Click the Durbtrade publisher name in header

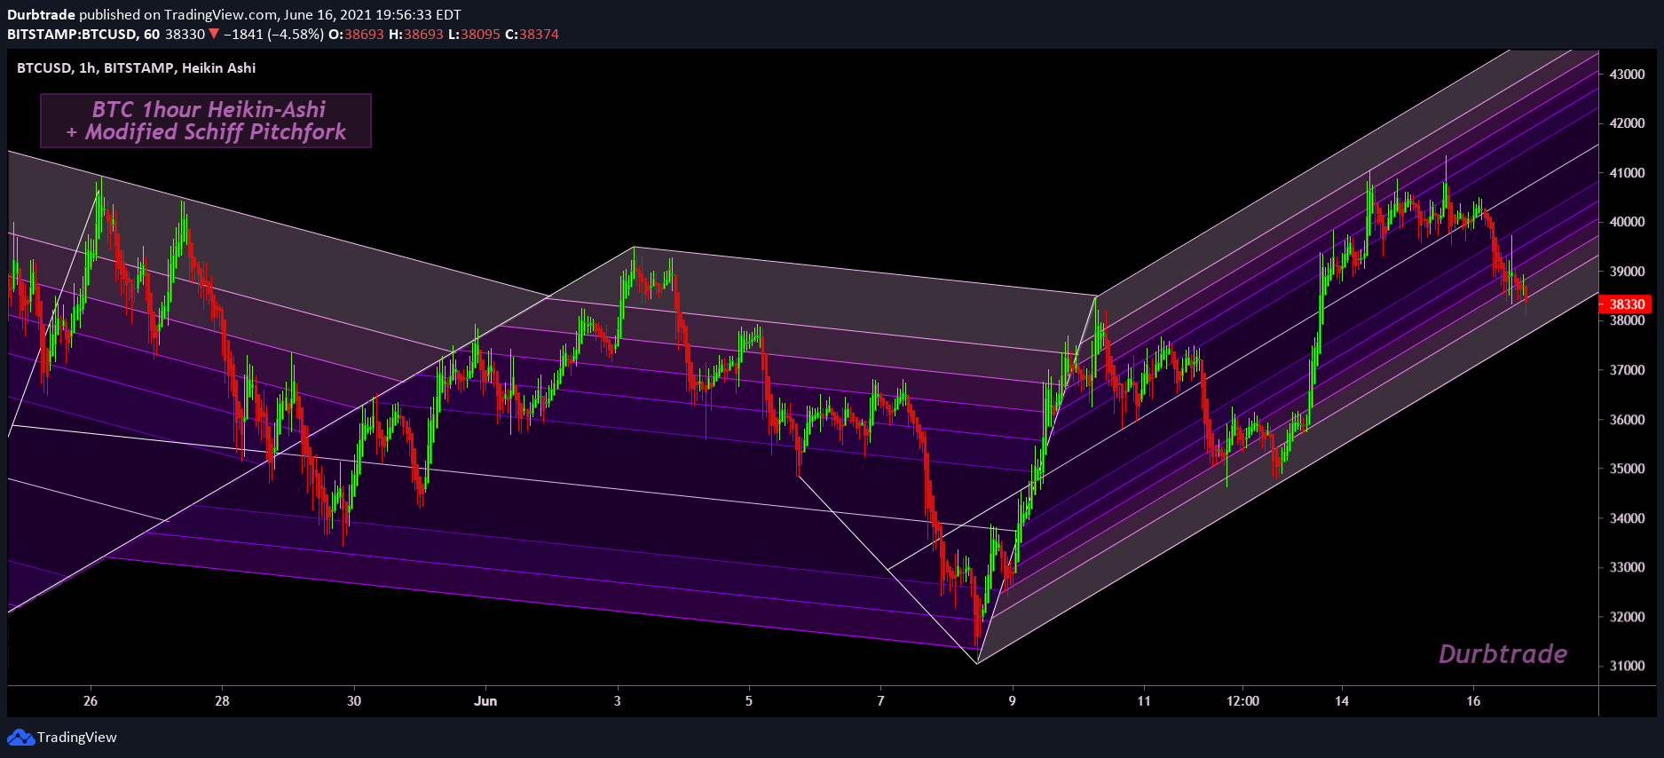(x=42, y=15)
